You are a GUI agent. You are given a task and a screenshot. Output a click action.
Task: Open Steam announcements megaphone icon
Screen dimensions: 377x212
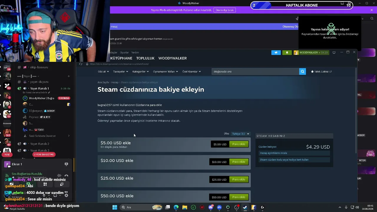coord(276,52)
